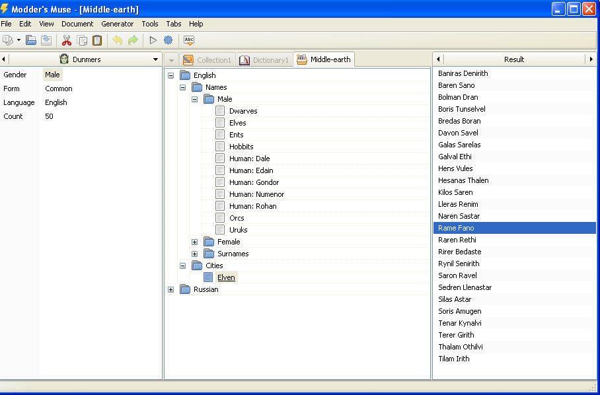Open the Tools menu
The image size is (600, 395).
[x=150, y=24]
